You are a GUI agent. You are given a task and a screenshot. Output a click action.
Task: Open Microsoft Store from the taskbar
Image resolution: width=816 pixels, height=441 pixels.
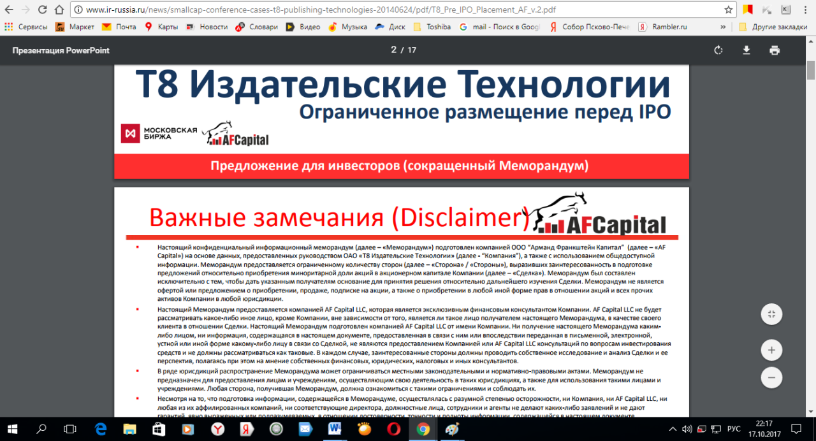(159, 429)
